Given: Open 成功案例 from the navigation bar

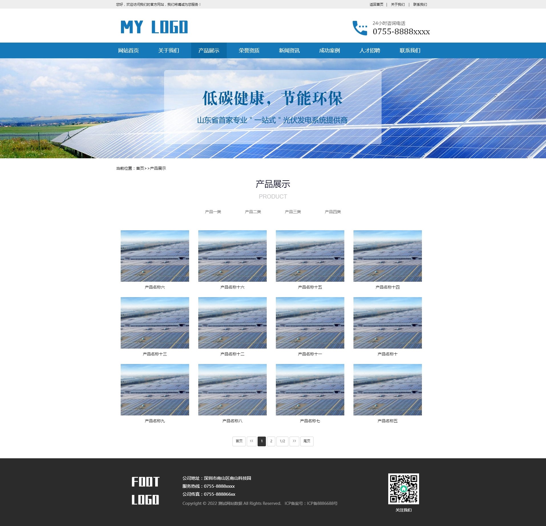Looking at the screenshot, I should tap(329, 51).
